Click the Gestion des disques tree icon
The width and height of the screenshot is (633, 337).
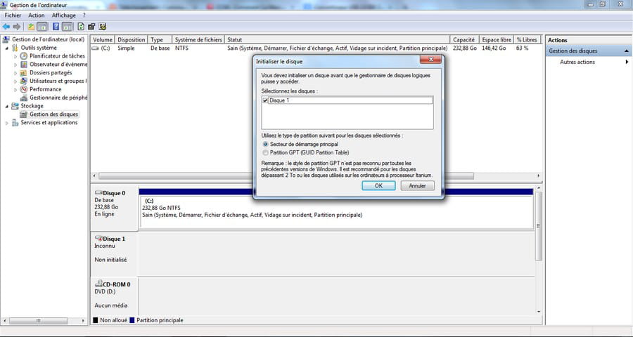pos(24,114)
